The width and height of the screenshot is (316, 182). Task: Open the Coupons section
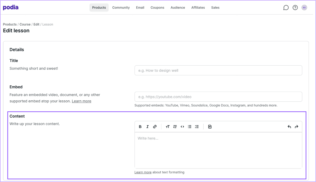tap(157, 8)
